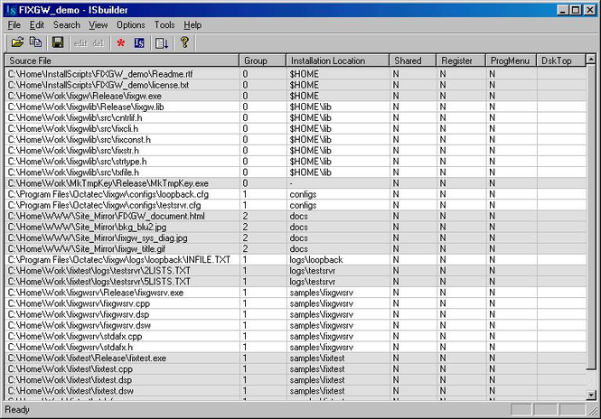Select the Readme.rtf source file row

(296, 73)
